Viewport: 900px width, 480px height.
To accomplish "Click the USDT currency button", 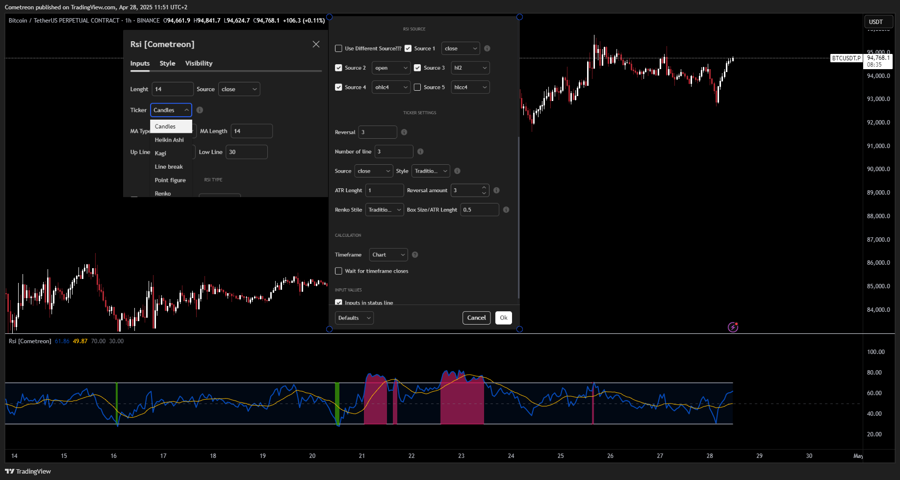I will pos(878,22).
